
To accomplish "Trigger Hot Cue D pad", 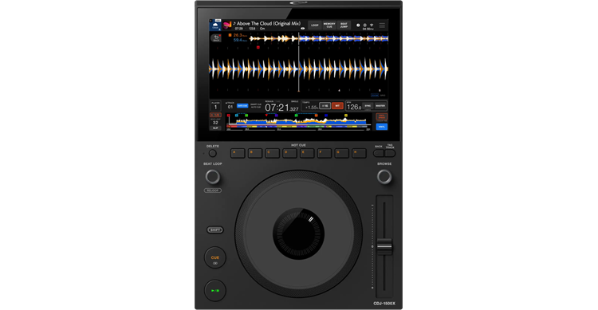I will click(x=289, y=153).
